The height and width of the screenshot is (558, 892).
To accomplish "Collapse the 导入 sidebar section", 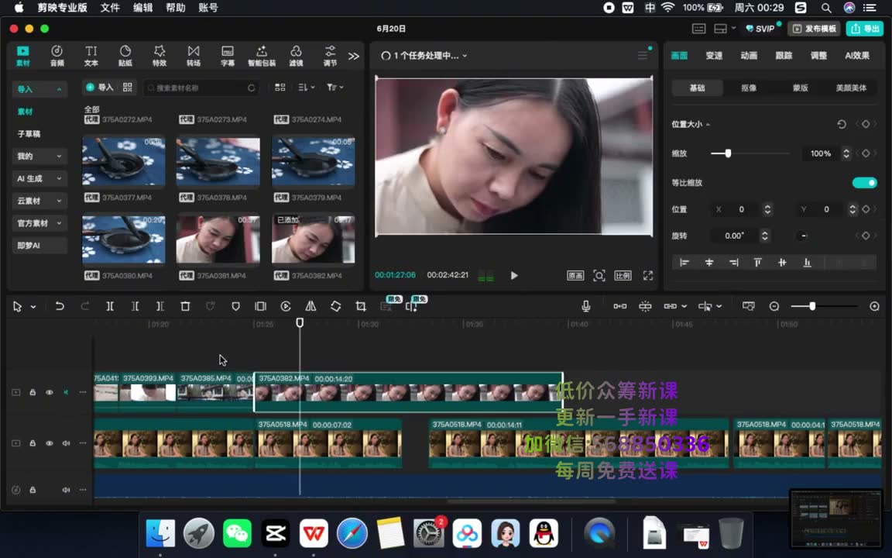I will [39, 89].
